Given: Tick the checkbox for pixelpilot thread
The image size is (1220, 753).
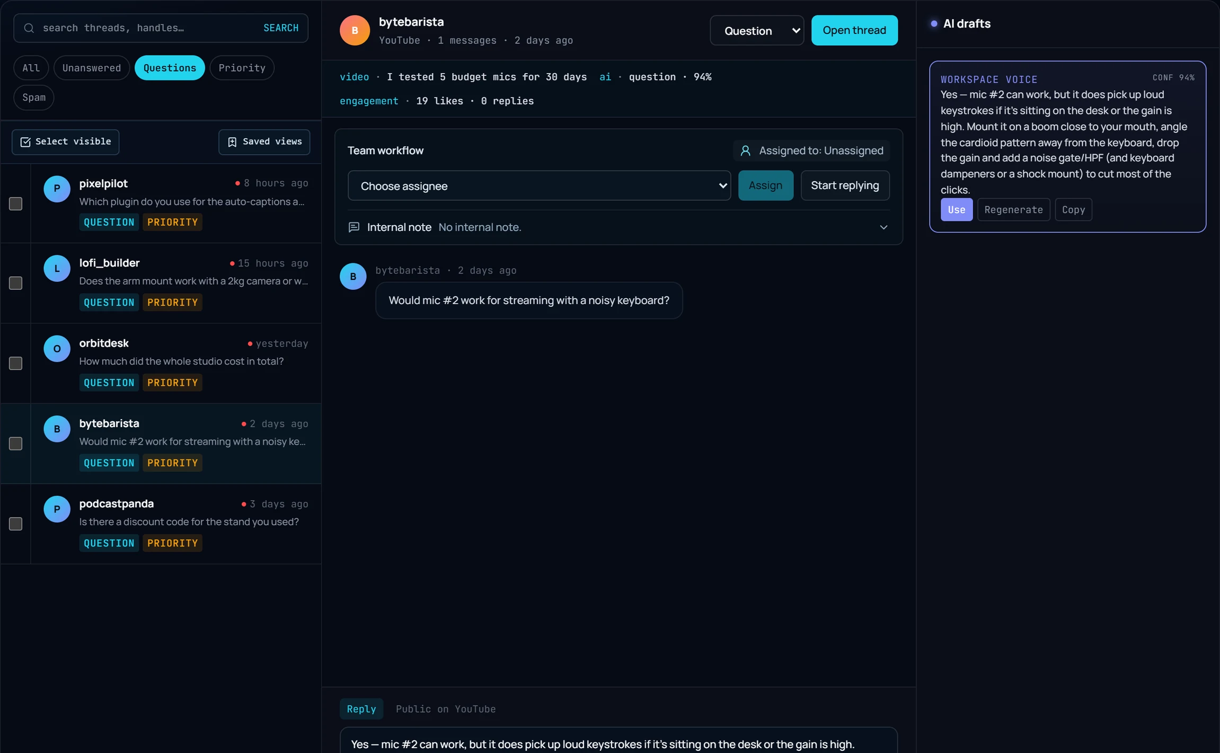Looking at the screenshot, I should coord(16,203).
